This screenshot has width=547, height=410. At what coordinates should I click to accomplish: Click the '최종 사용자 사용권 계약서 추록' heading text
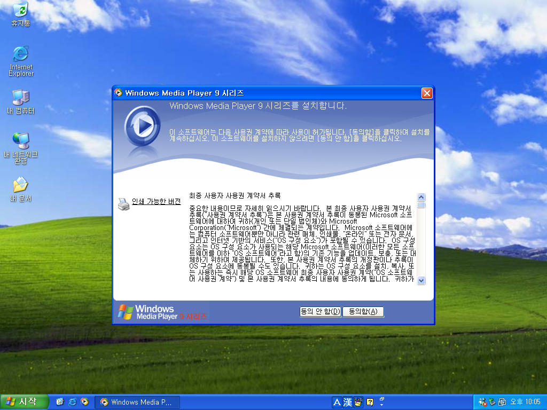[235, 195]
